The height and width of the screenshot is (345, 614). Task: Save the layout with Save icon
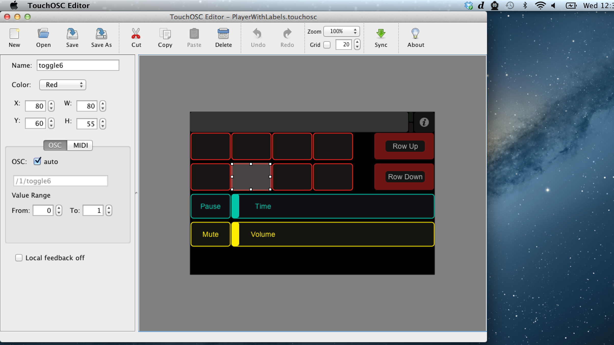(72, 34)
